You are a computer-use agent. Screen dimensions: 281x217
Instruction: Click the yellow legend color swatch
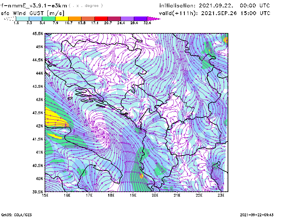point(62,19)
